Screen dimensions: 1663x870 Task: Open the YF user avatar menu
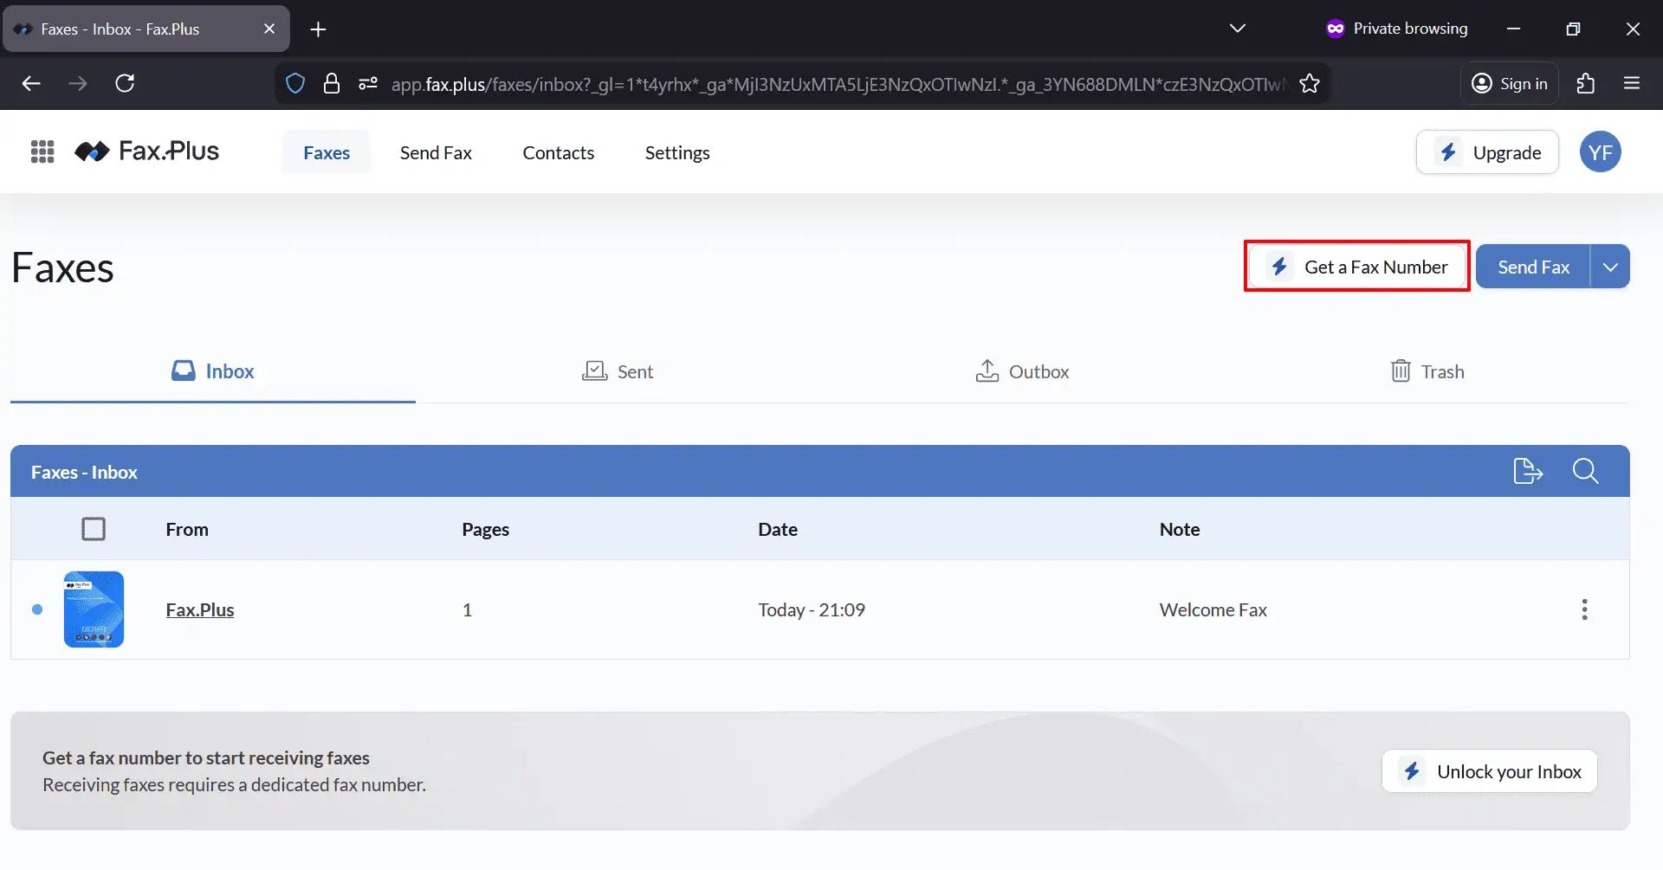tap(1599, 152)
